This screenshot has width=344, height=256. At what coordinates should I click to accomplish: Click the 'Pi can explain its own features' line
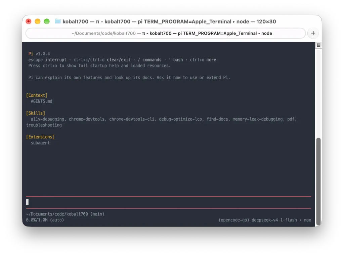129,77
